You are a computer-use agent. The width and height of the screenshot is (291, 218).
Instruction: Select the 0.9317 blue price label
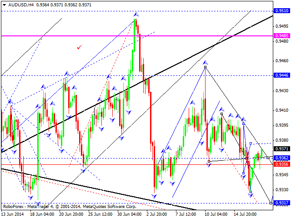(282, 203)
